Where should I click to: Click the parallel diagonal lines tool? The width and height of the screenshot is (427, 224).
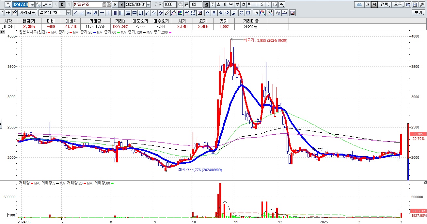(153, 13)
